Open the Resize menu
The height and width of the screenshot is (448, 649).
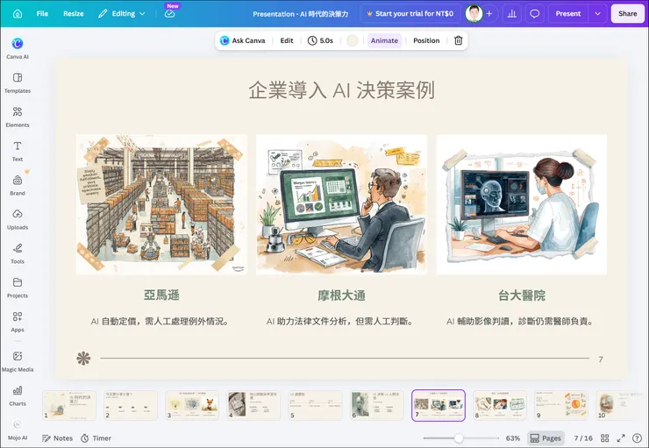[x=74, y=14]
